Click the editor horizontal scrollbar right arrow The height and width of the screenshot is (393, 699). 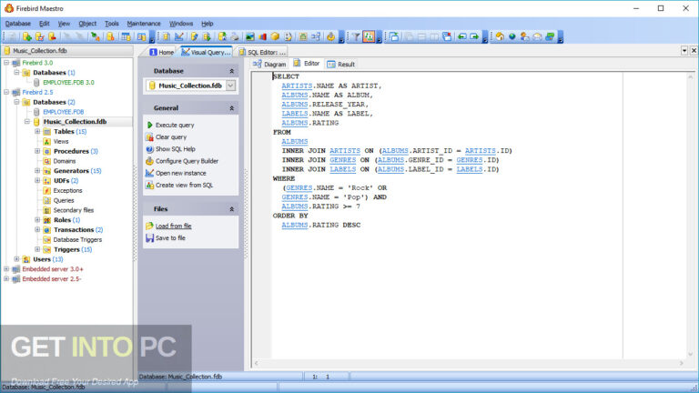(681, 364)
